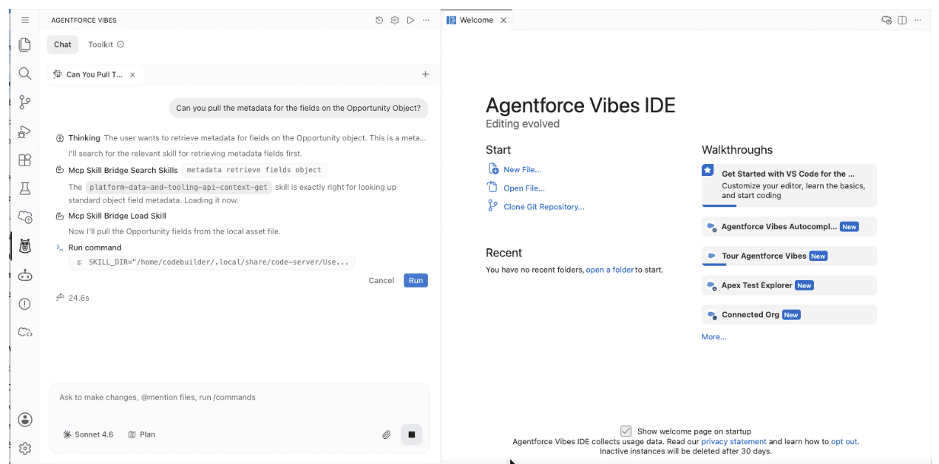Image resolution: width=939 pixels, height=464 pixels.
Task: Toggle Plan mode in chat input
Action: click(x=141, y=434)
